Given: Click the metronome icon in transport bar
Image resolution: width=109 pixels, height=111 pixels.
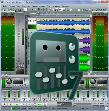Looking at the screenshot, I should (45, 104).
